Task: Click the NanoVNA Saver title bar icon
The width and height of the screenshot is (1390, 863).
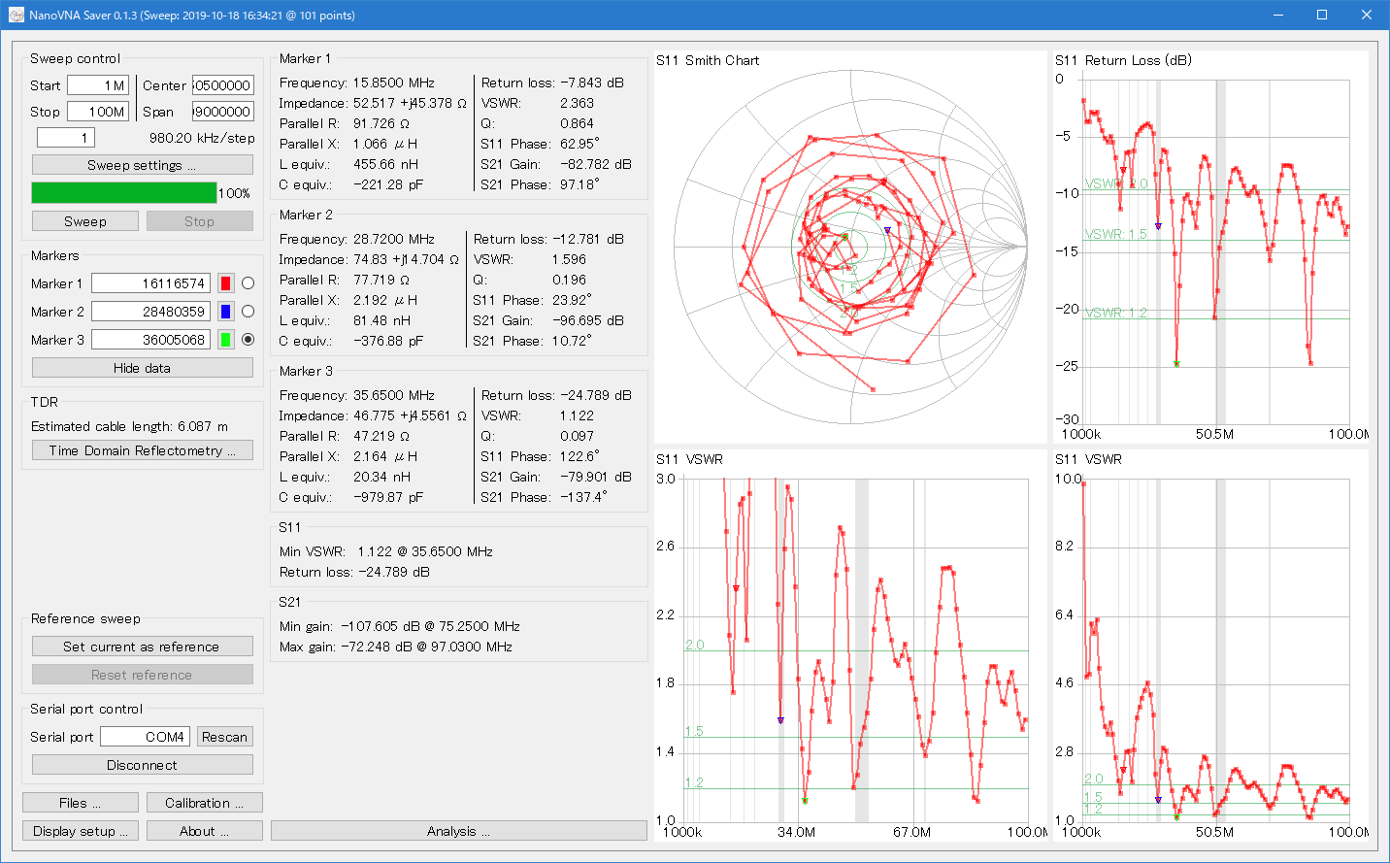Action: click(x=16, y=16)
